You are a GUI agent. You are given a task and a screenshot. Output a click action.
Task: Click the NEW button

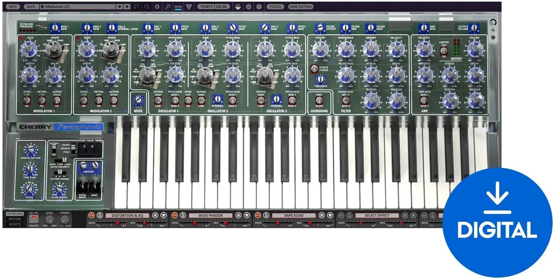13,6
